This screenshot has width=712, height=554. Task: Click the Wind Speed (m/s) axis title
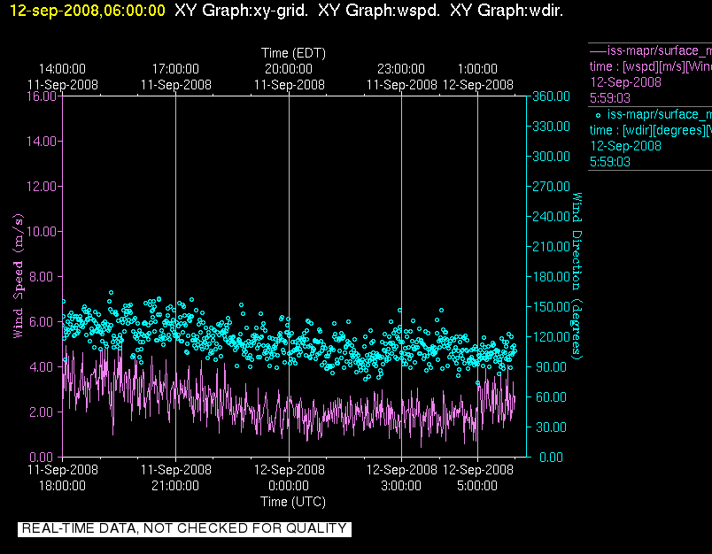[x=18, y=276]
